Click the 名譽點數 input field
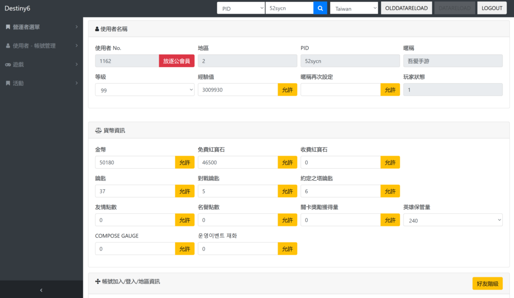Screen dimensions: 514x298 (x=237, y=220)
